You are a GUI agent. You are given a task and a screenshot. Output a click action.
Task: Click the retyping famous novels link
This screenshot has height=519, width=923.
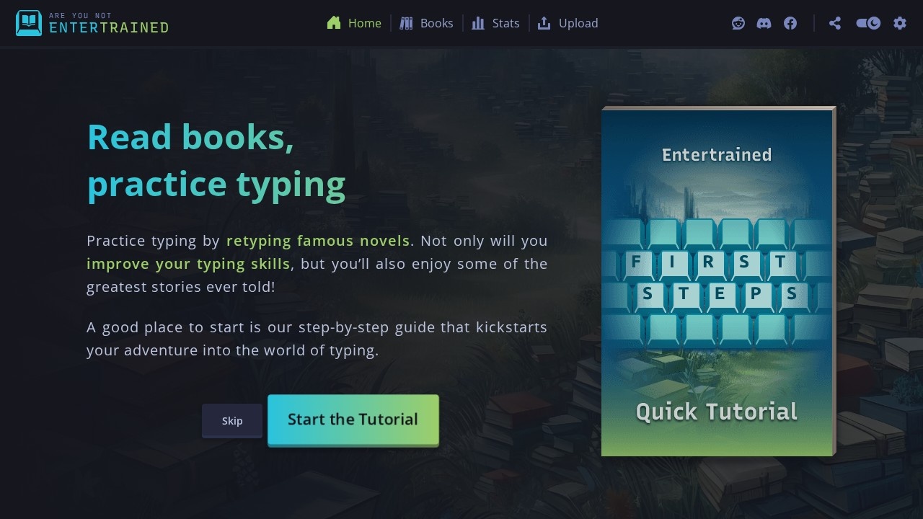pos(318,240)
